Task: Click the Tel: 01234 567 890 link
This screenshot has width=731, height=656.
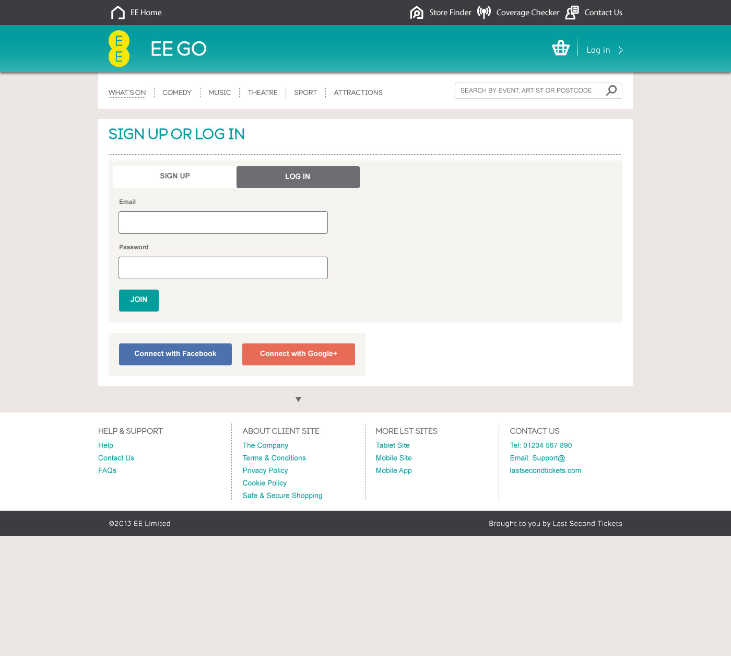Action: pos(541,445)
